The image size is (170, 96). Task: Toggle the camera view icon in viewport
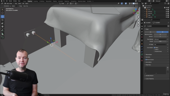(138, 23)
